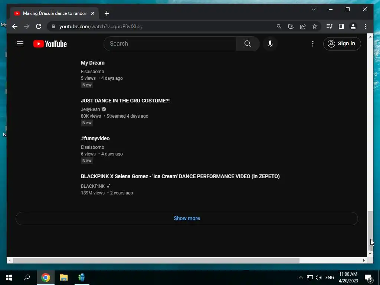Open Chrome profile avatar menu
The height and width of the screenshot is (285, 380).
tap(353, 26)
